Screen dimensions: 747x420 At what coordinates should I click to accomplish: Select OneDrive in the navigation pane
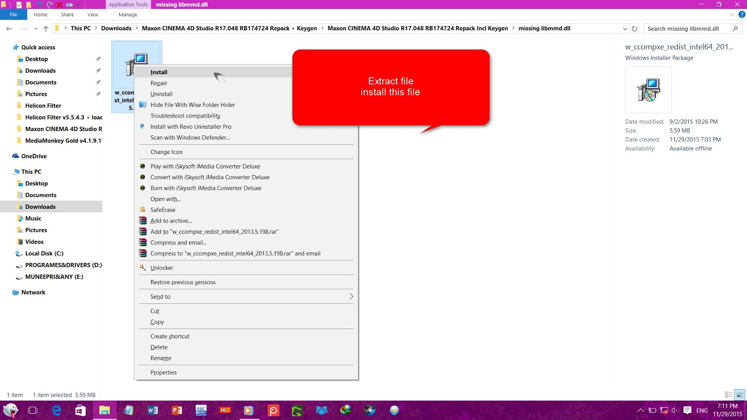34,156
